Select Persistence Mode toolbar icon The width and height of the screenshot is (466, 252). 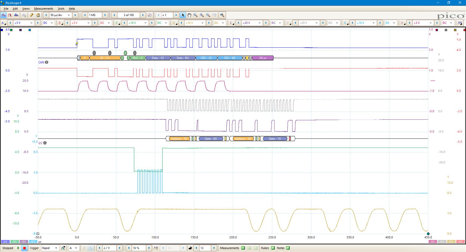[x=10, y=15]
